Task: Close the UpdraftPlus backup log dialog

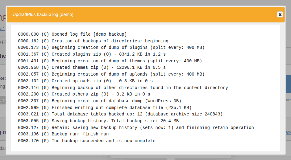Action: [280, 14]
